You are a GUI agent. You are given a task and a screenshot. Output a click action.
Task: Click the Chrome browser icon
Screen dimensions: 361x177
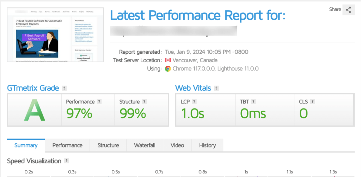click(168, 68)
